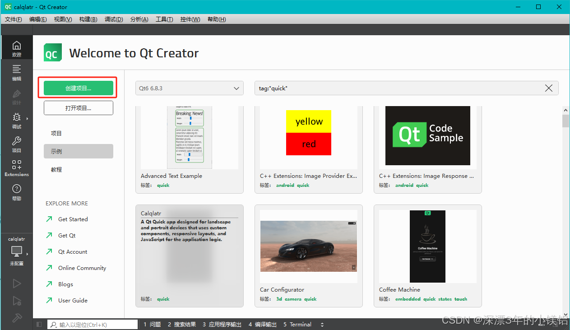Click the arrow icon next to Qt Account
Viewport: 570px width, 330px height.
click(49, 251)
